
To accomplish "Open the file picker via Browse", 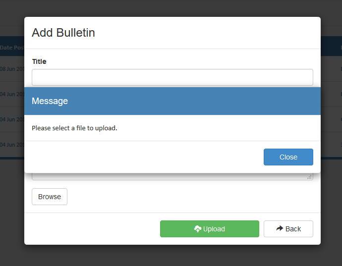I will click(50, 197).
